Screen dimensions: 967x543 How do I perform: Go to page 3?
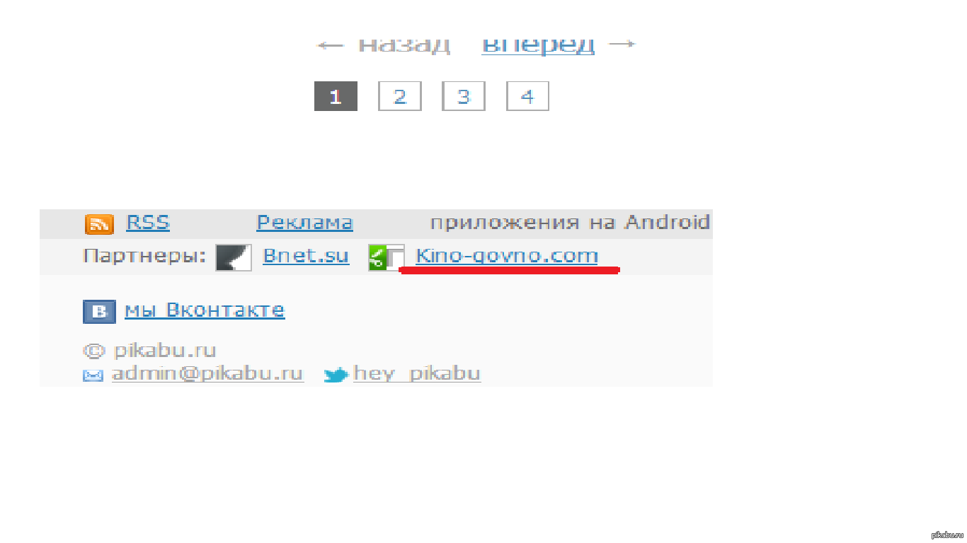464,96
